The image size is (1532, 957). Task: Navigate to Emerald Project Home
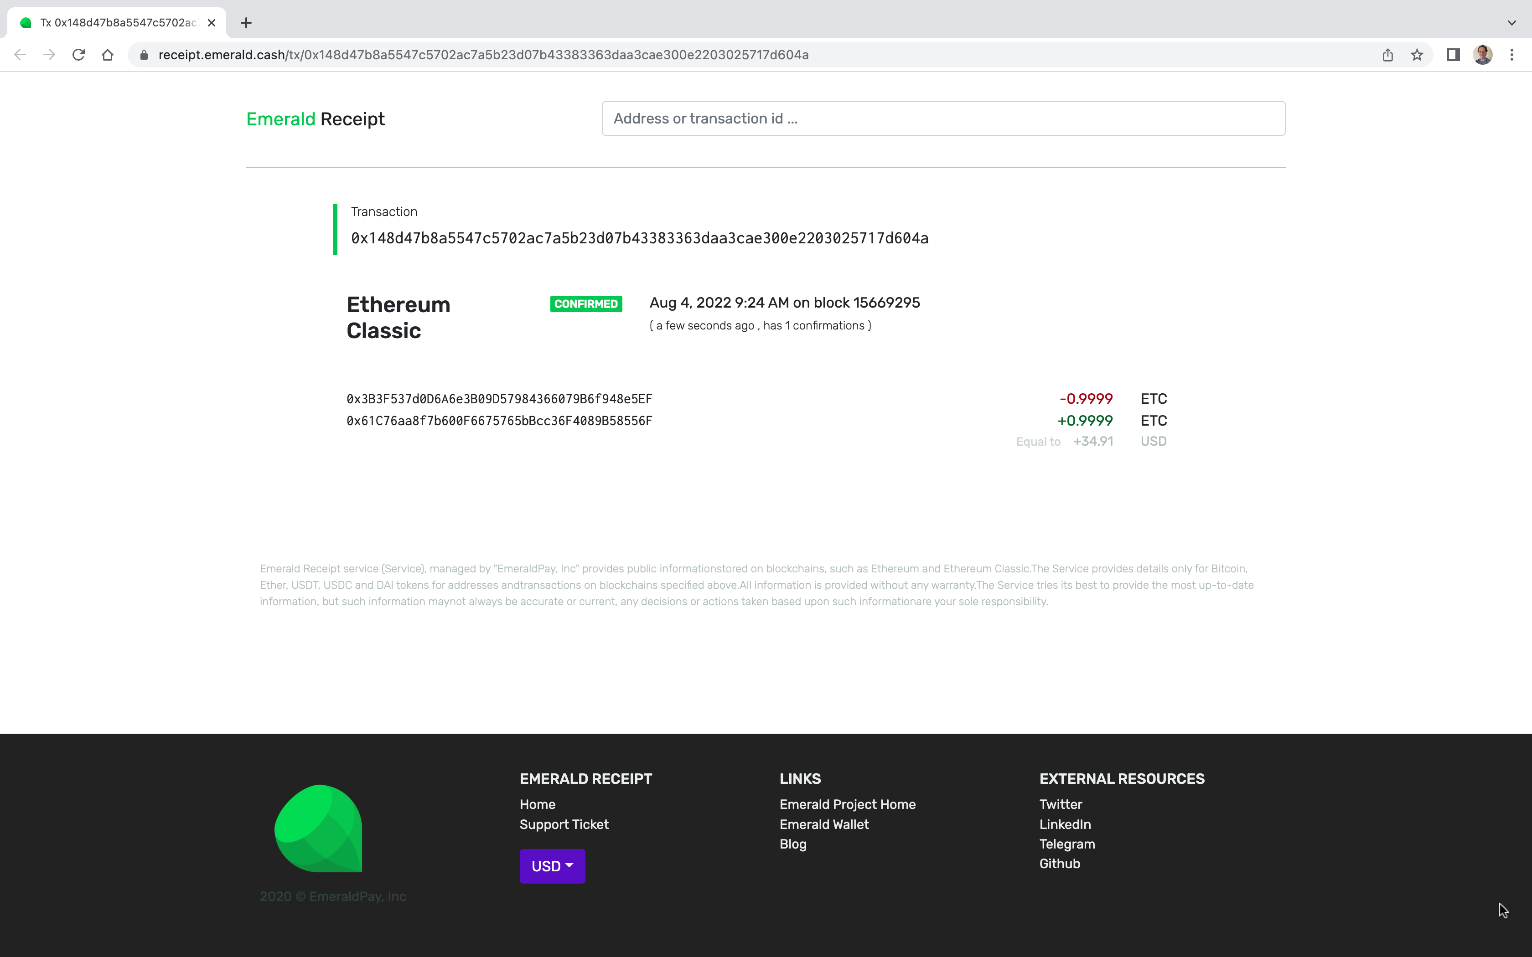[x=847, y=804]
